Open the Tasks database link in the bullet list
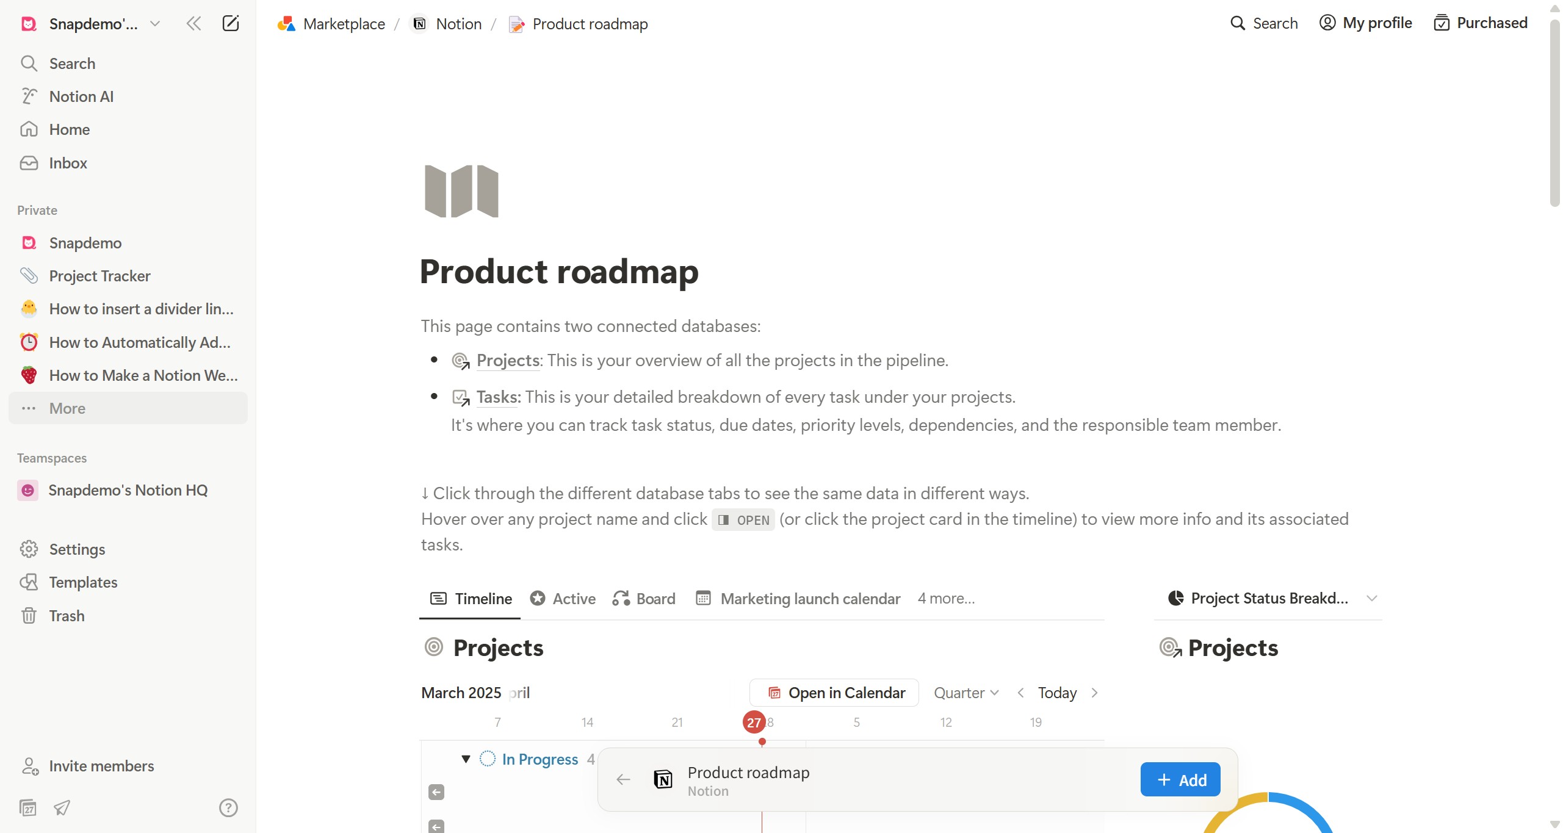This screenshot has height=833, width=1563. point(499,397)
